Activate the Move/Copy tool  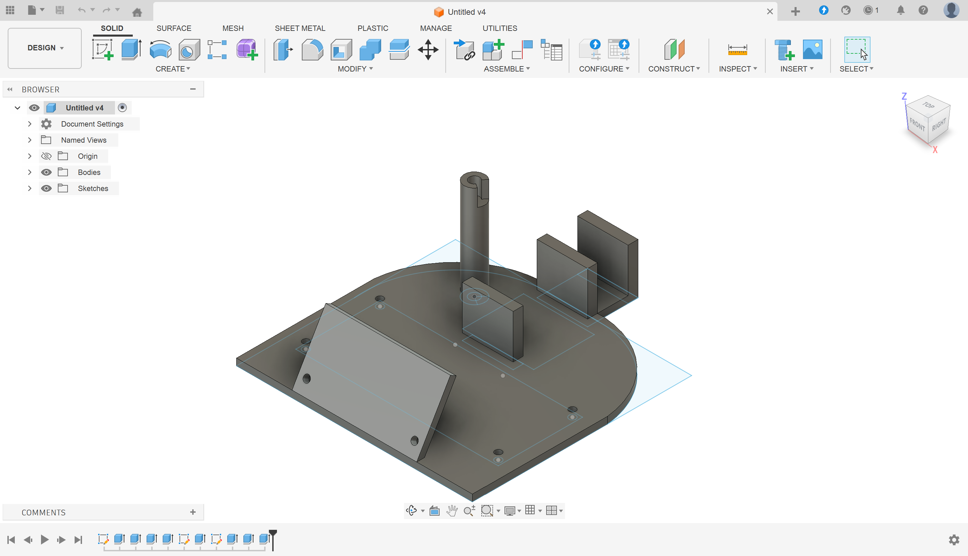pos(428,50)
